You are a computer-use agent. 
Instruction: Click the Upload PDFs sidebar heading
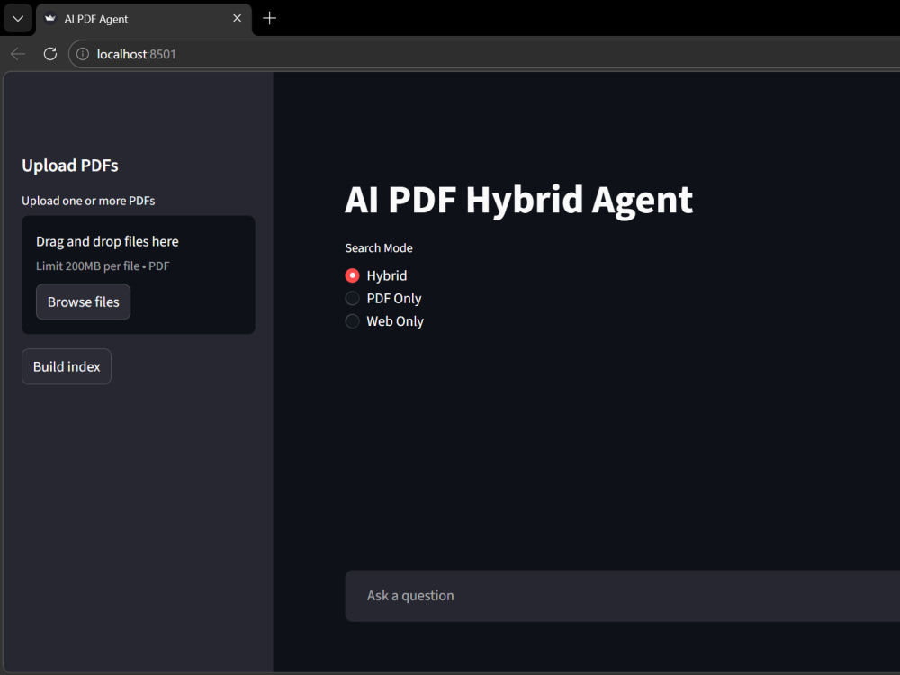[70, 166]
